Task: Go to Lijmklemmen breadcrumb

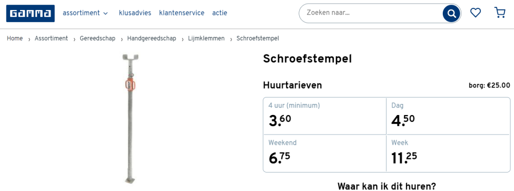Action: click(206, 38)
